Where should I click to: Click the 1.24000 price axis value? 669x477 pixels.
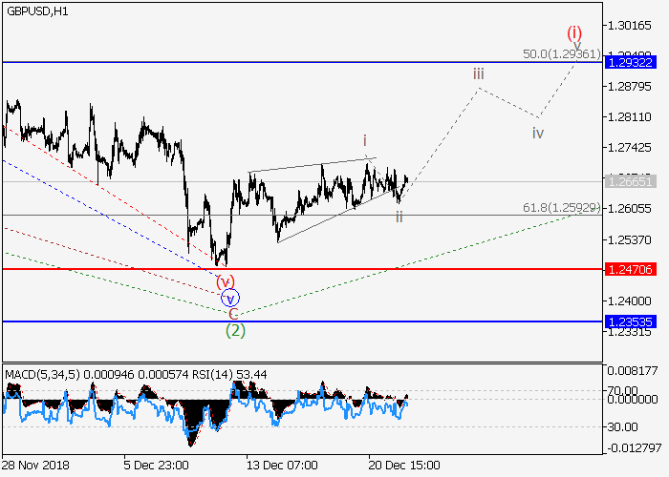click(630, 301)
